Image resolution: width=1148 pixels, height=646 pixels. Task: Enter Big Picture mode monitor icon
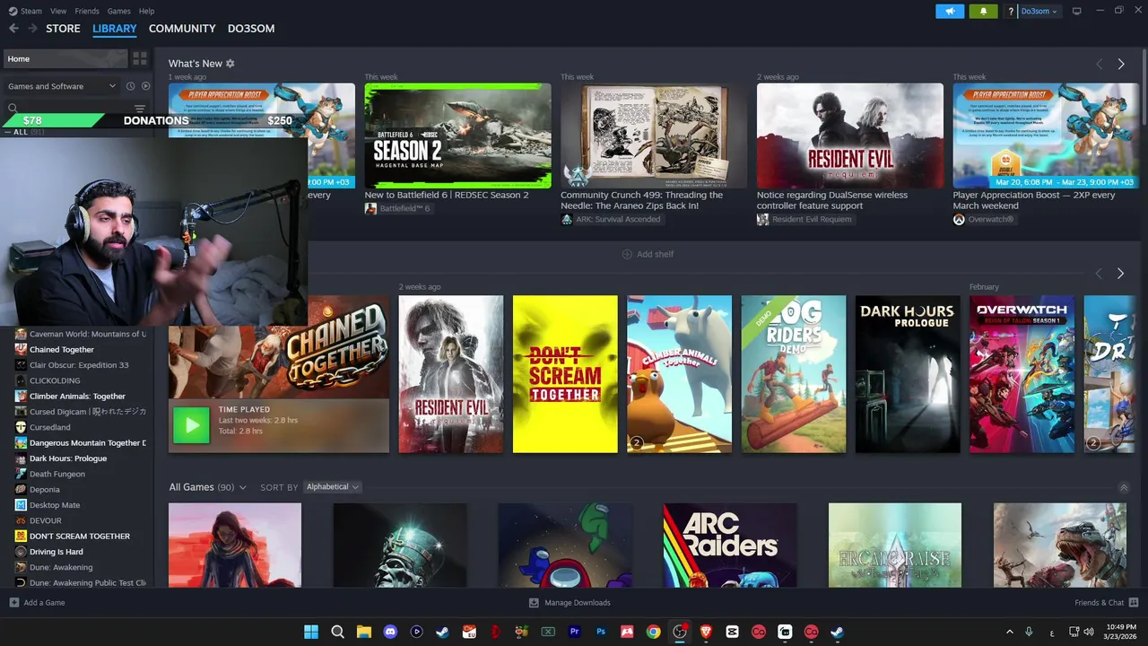[x=1077, y=11]
